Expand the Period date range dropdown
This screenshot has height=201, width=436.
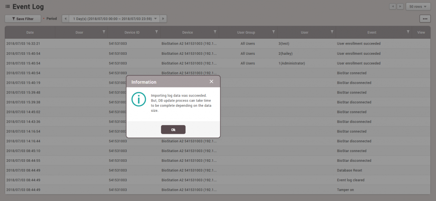click(114, 19)
